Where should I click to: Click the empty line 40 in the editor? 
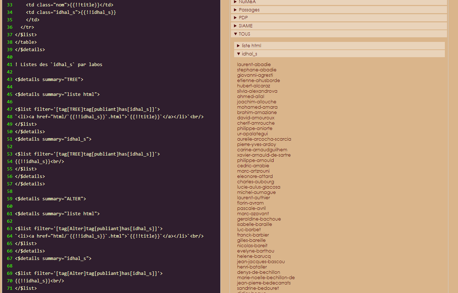(71, 57)
